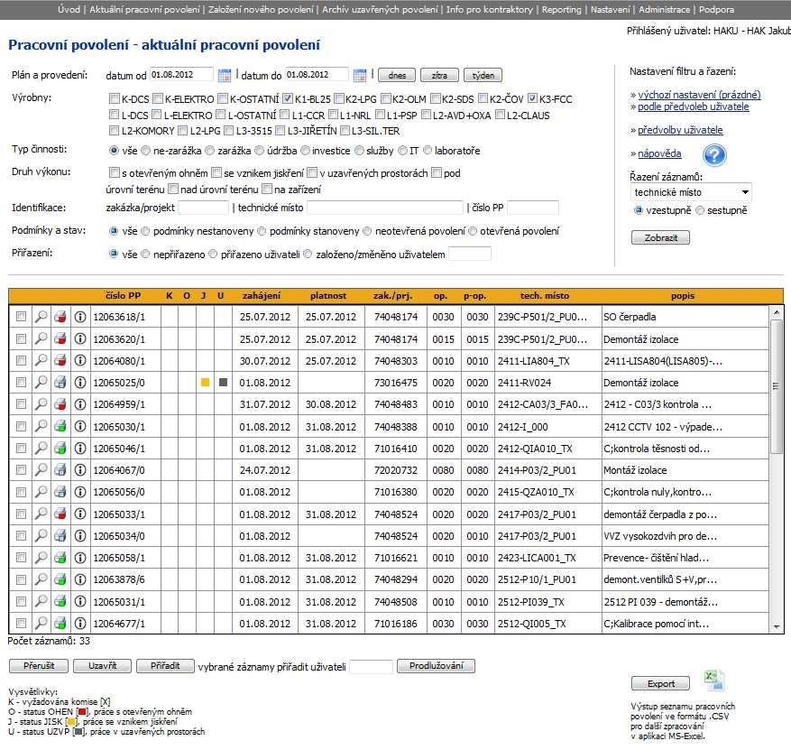Show info icon for permit 12064677/1
Viewport: 791px width, 750px height.
click(79, 624)
